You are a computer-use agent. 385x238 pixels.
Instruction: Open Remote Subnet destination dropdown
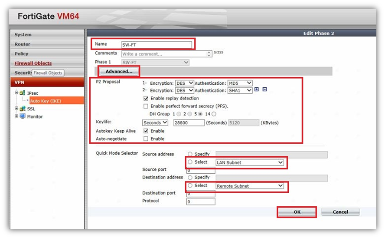point(250,186)
